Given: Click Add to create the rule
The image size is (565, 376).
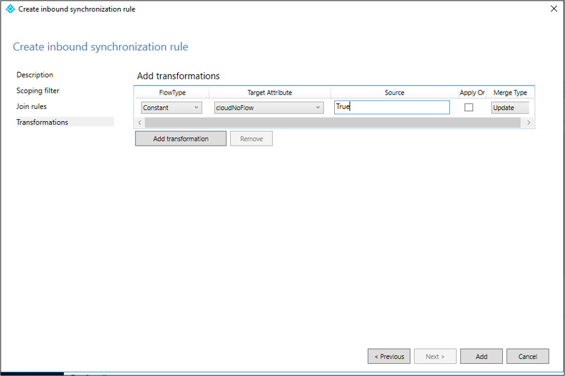Looking at the screenshot, I should pos(481,356).
